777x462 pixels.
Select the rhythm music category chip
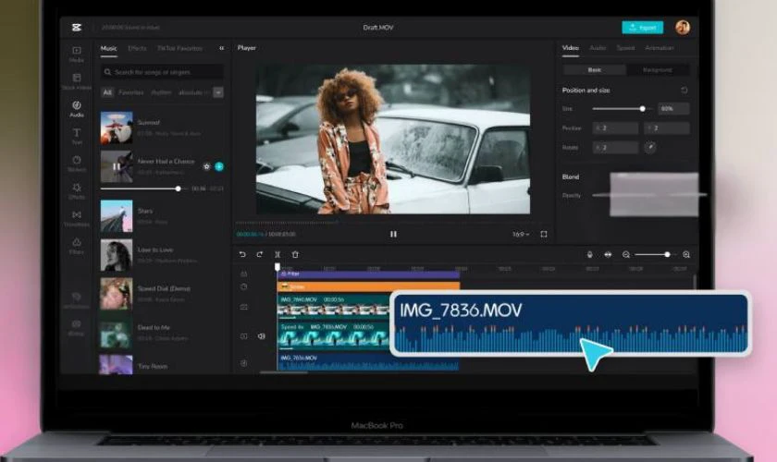161,92
